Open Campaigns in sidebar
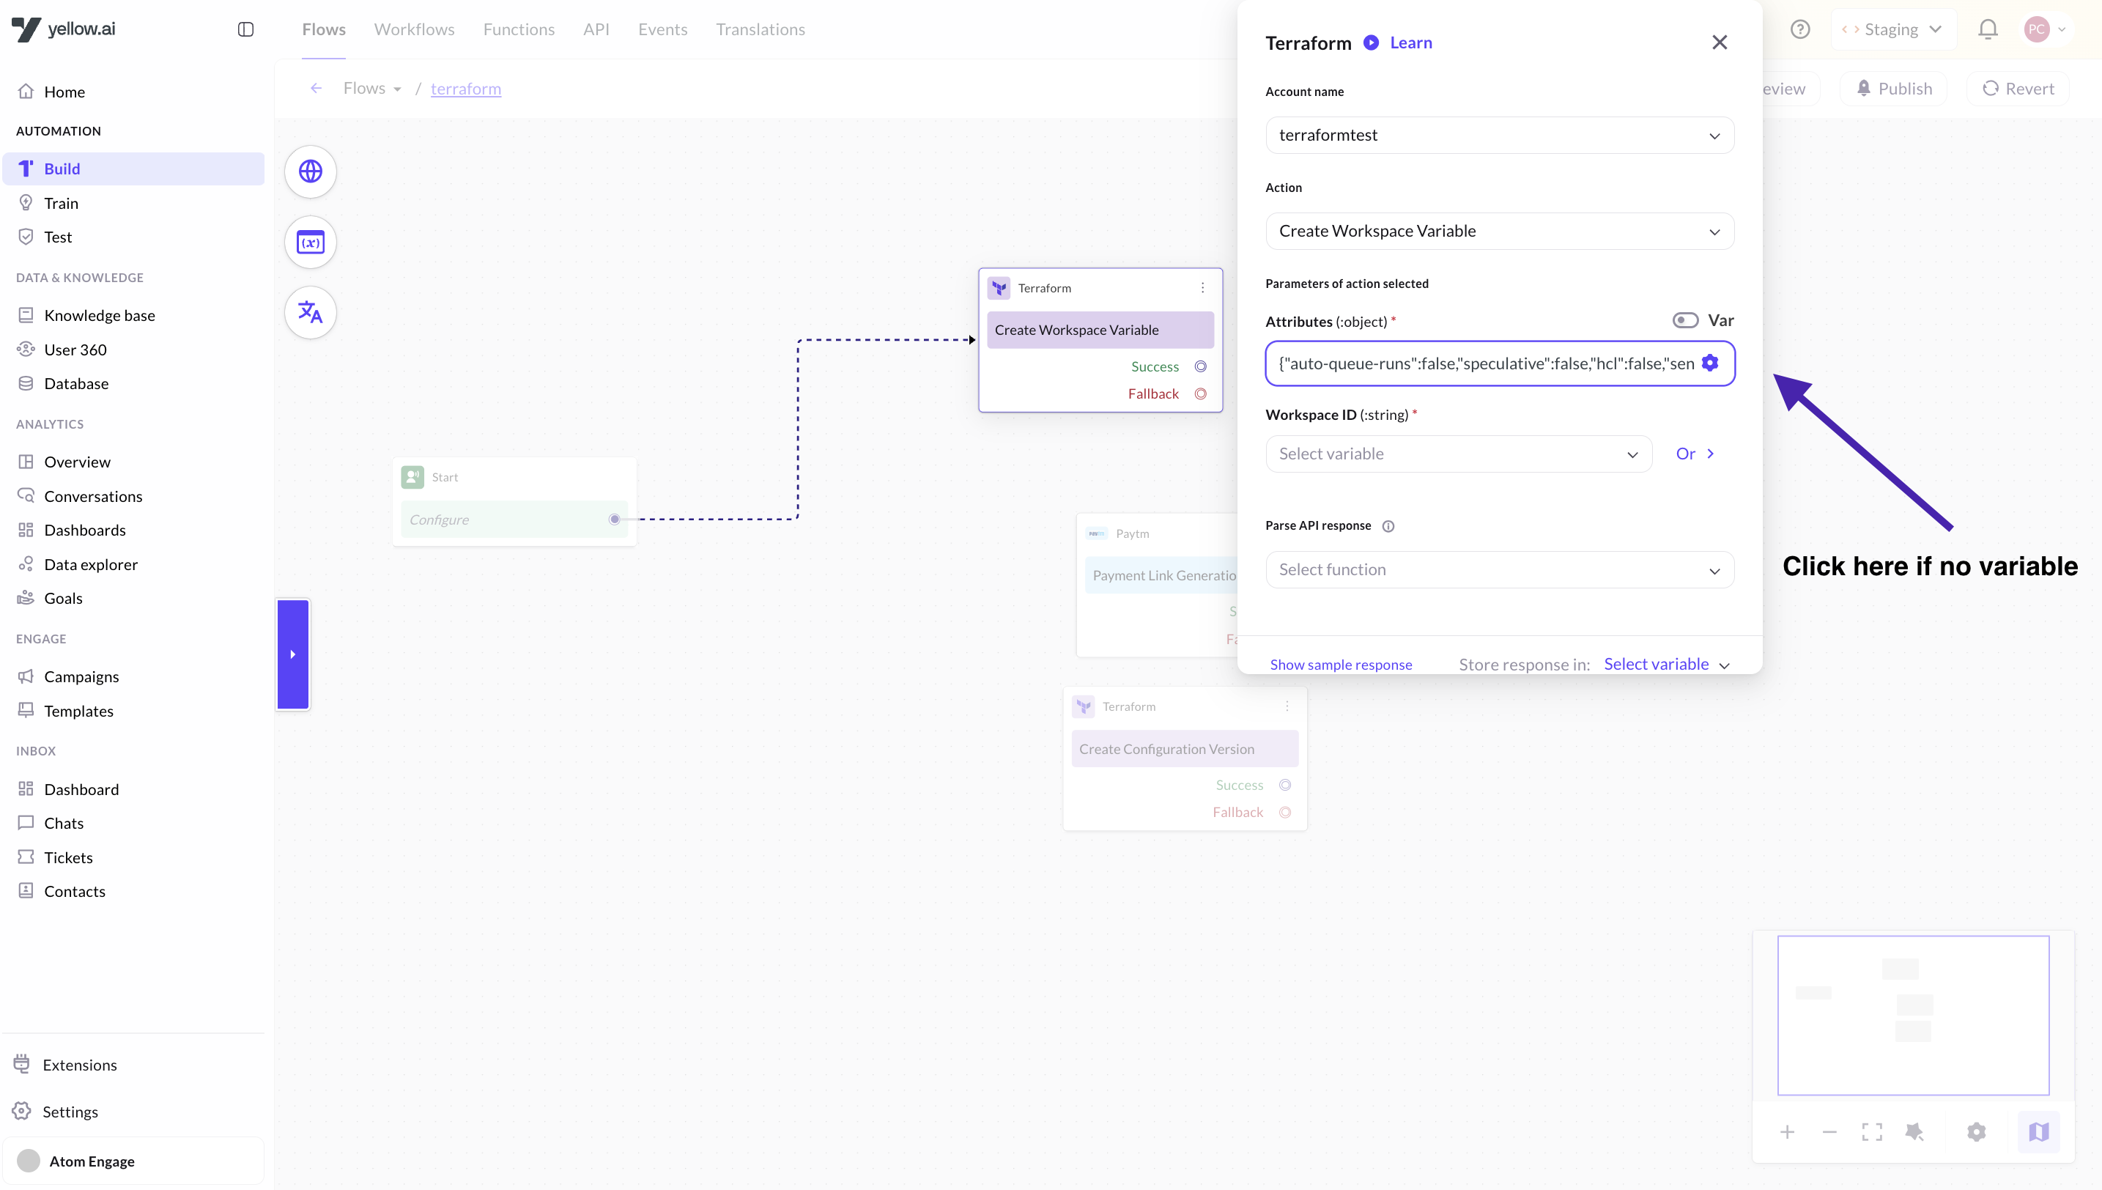This screenshot has height=1190, width=2102. click(134, 676)
